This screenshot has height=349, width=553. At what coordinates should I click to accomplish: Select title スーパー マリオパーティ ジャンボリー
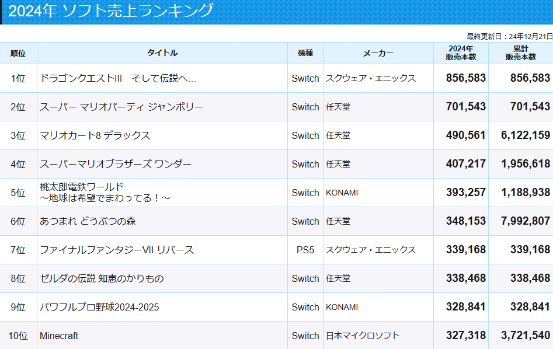pyautogui.click(x=121, y=107)
